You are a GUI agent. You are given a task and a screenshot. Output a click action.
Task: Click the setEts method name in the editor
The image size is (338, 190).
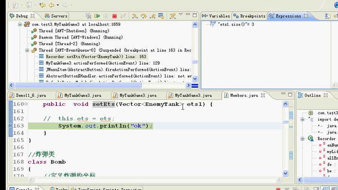point(103,104)
